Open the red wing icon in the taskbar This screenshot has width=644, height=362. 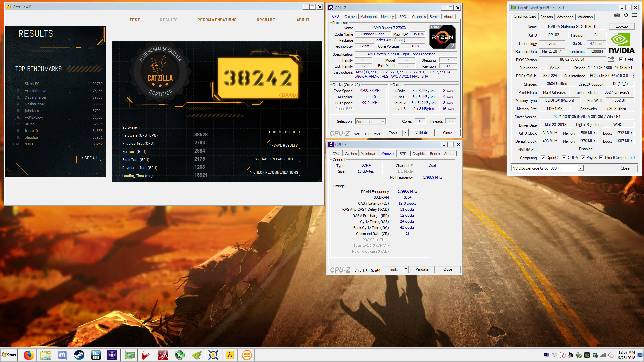[146, 355]
